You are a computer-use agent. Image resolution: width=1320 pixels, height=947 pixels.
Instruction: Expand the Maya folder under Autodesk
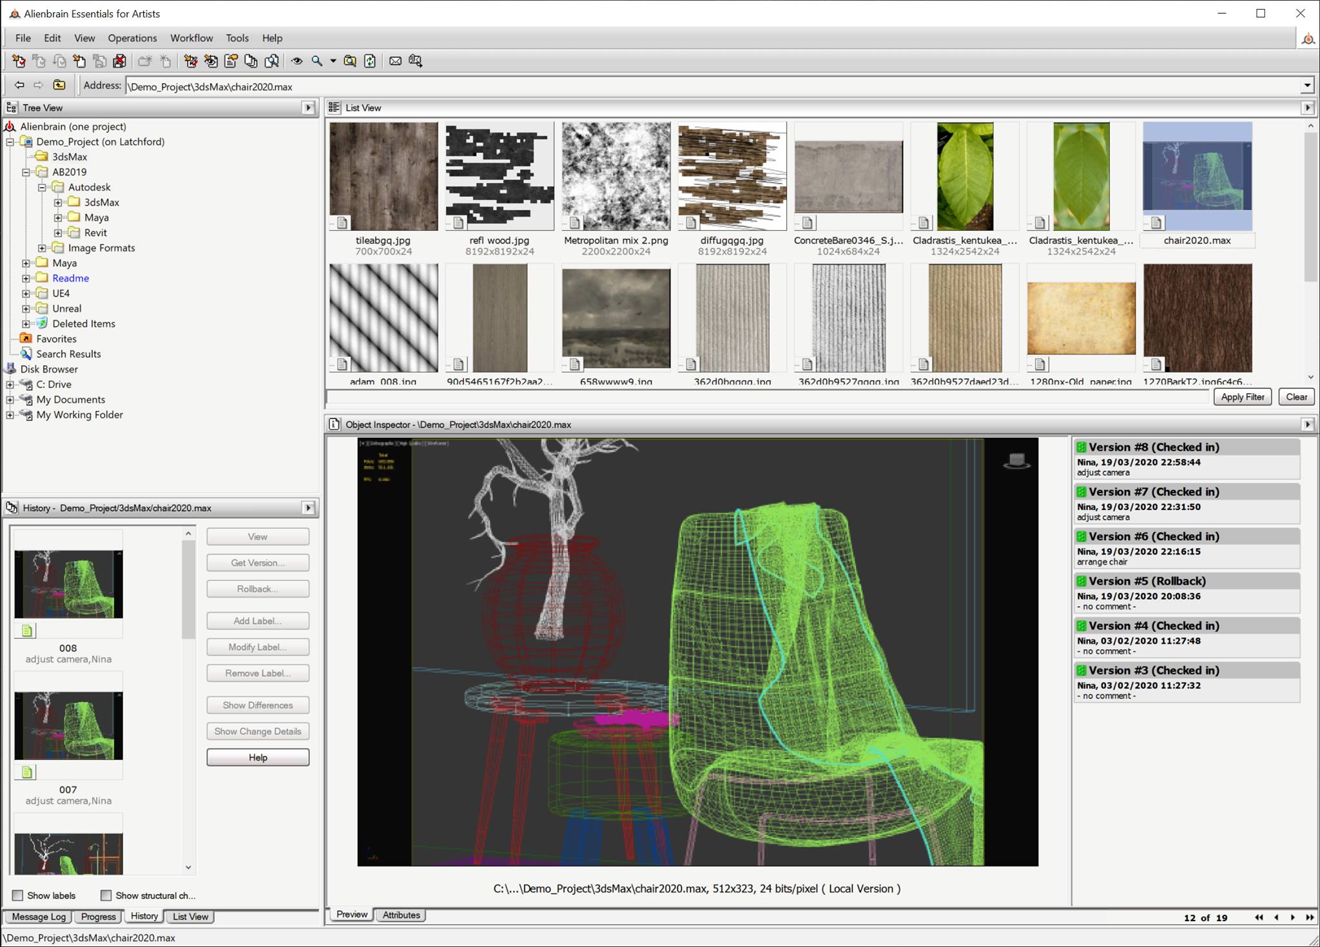58,217
